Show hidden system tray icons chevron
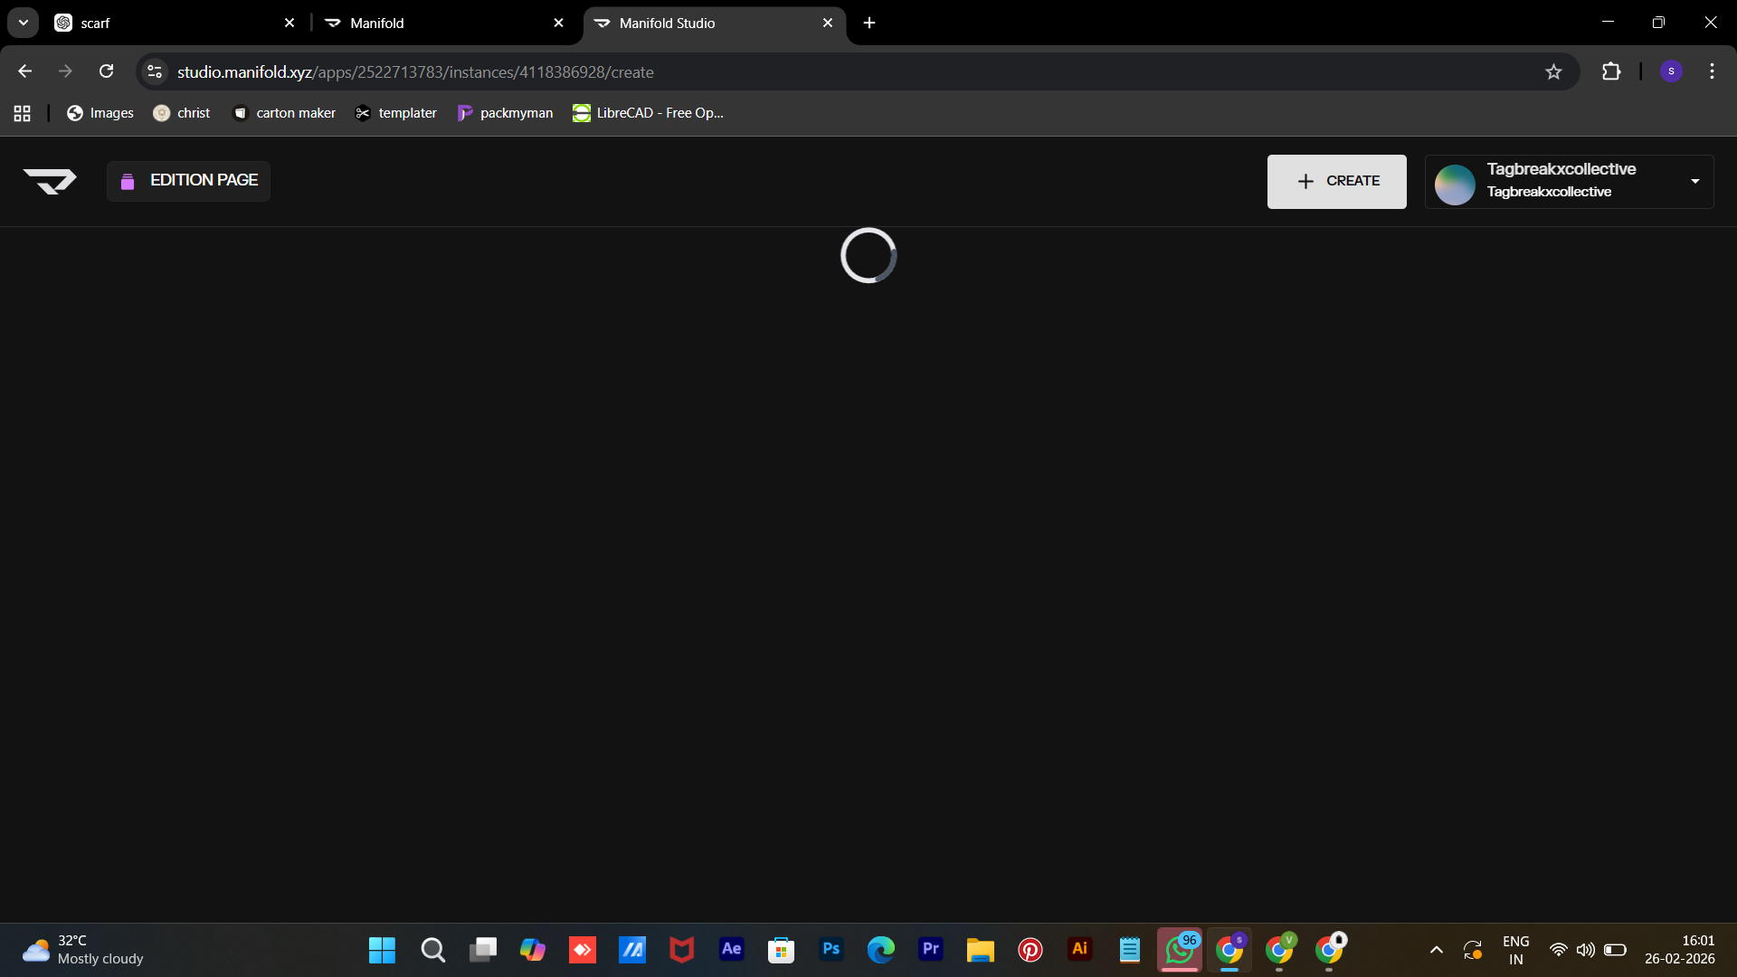 pyautogui.click(x=1436, y=950)
